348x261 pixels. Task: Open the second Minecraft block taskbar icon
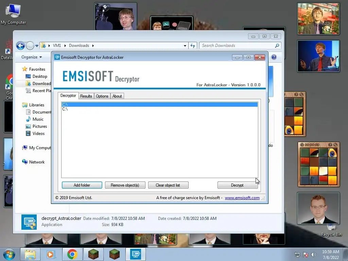tap(115, 254)
